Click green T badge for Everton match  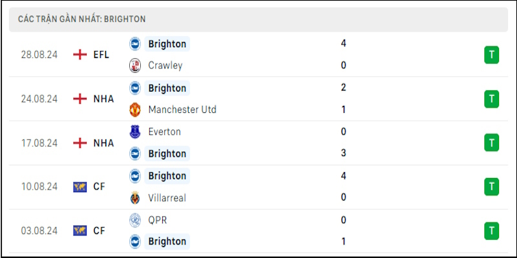pos(492,143)
